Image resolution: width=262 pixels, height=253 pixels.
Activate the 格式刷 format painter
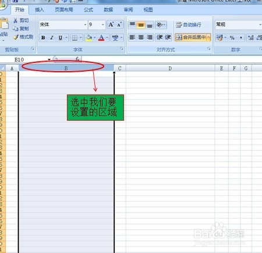[x=23, y=37]
